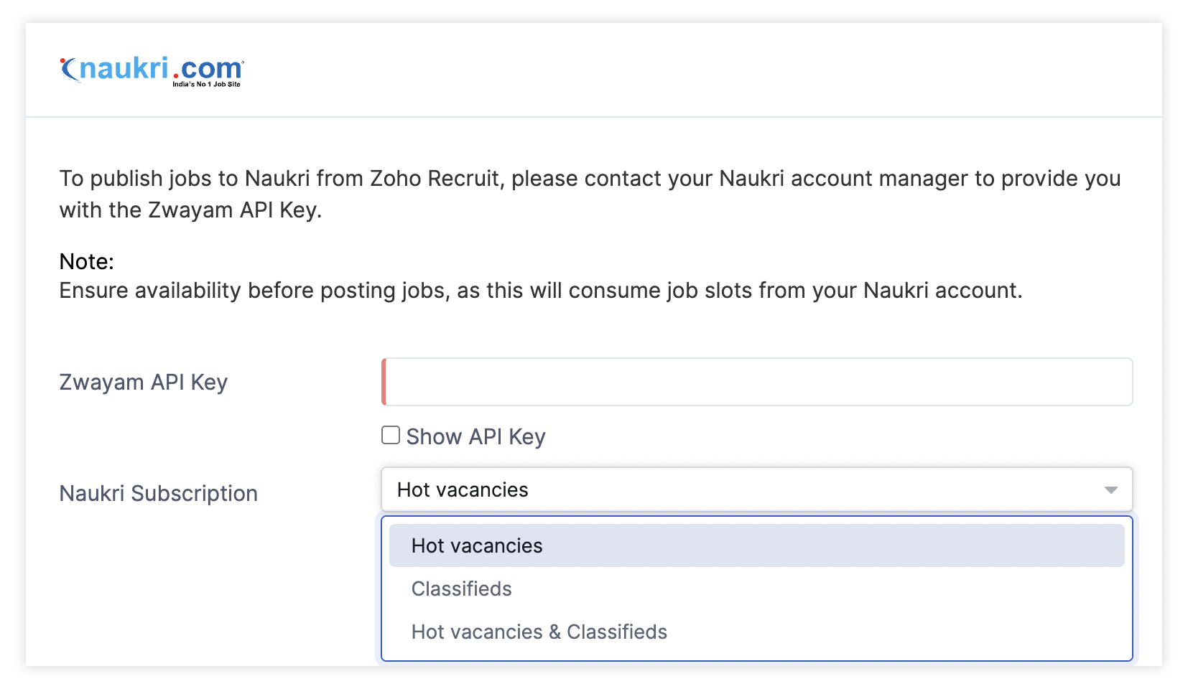Click the publish jobs to Naukri instructions text
The width and height of the screenshot is (1188, 689).
(589, 178)
